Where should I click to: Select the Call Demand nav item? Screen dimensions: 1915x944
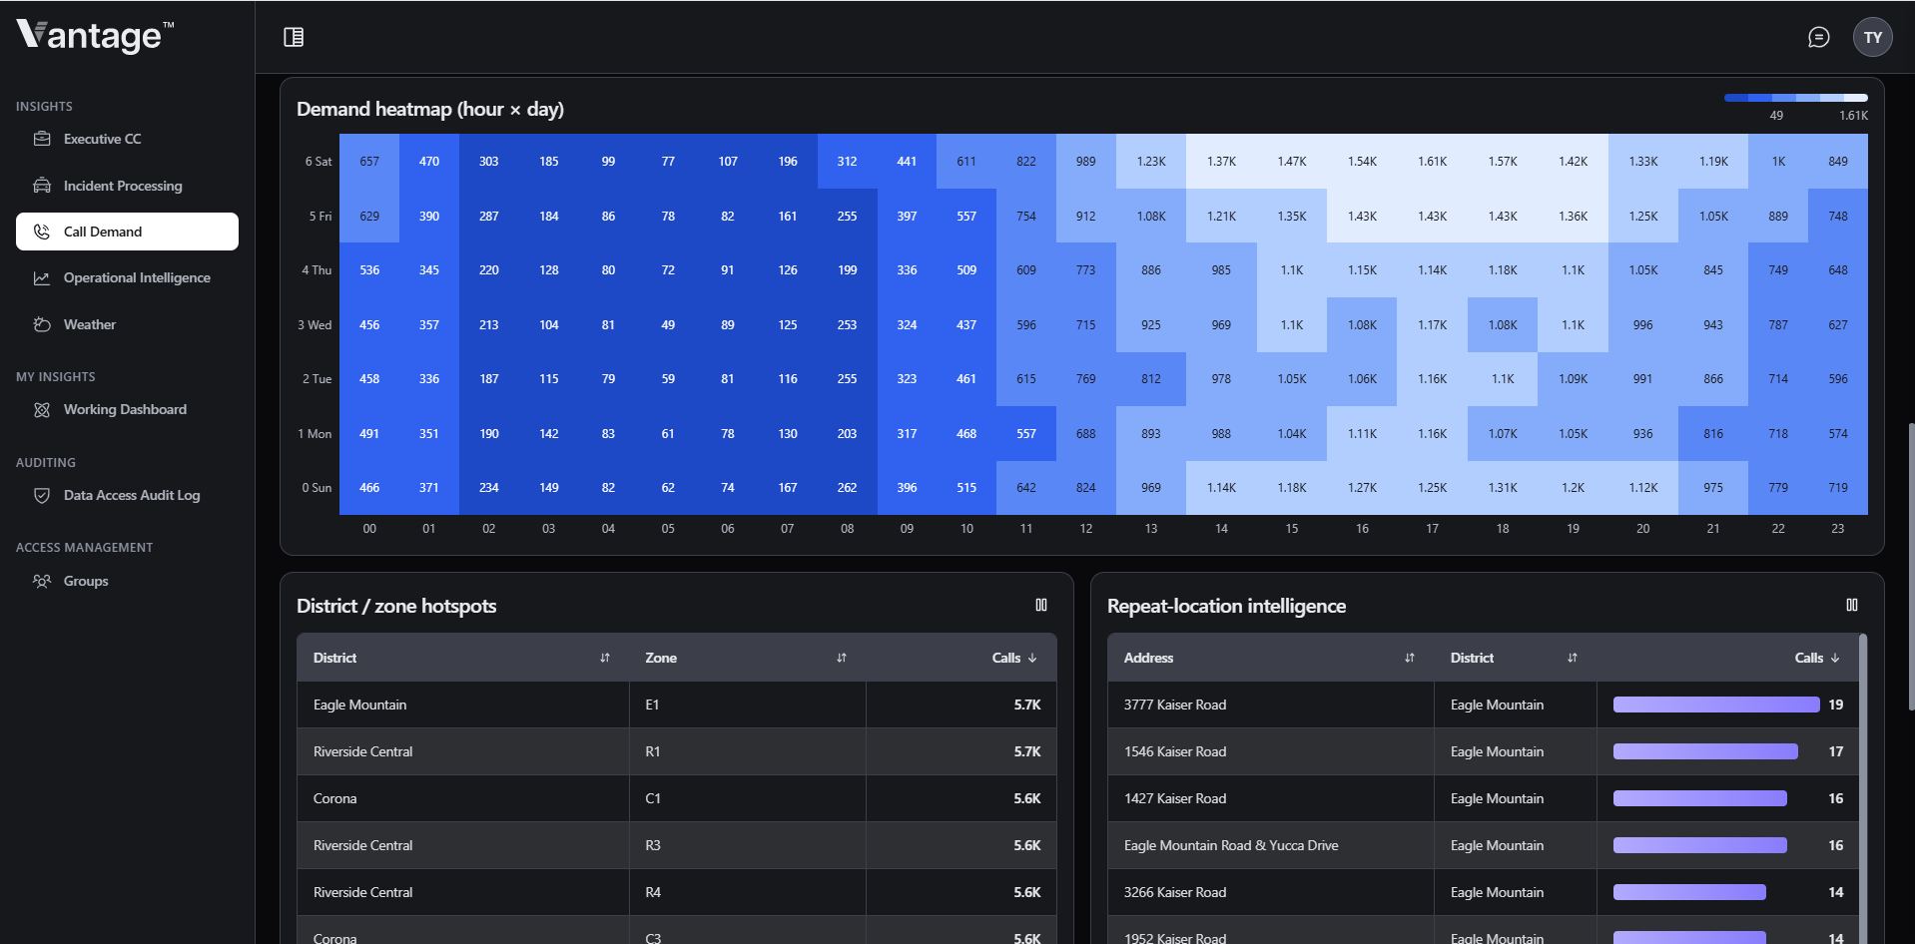point(127,232)
